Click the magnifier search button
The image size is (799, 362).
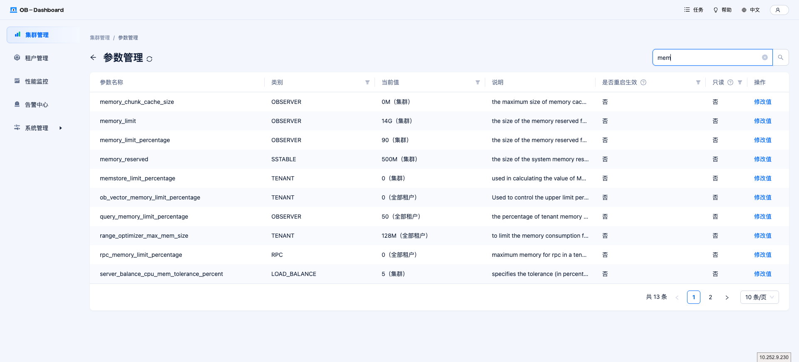[x=781, y=57]
